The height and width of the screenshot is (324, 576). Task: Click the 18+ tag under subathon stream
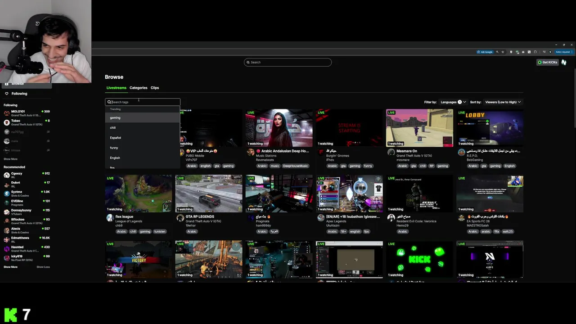pos(344,232)
